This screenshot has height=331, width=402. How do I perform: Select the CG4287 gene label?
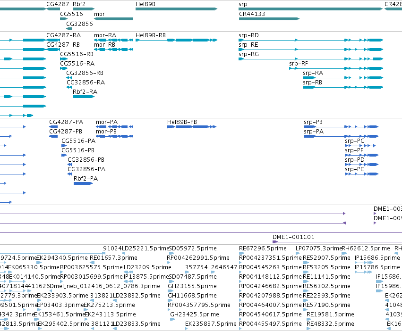pos(58,4)
